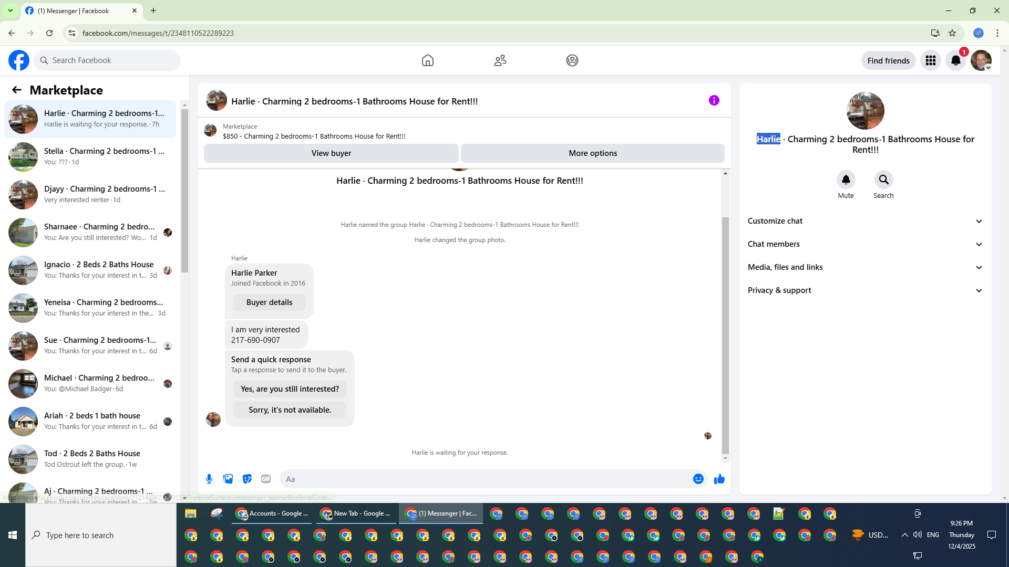
Task: Click the voice clip microphone icon
Action: [x=209, y=479]
